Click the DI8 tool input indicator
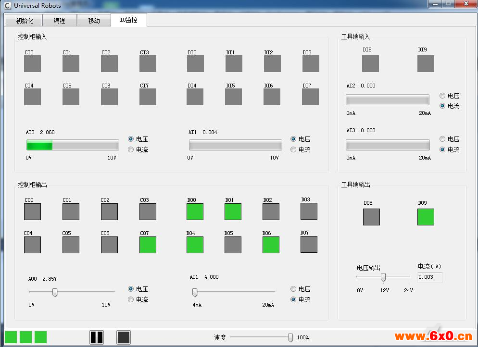Image resolution: width=478 pixels, height=347 pixels. tap(370, 63)
